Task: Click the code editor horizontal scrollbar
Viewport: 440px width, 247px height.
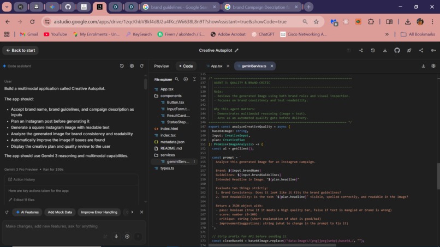Action: 272,245
